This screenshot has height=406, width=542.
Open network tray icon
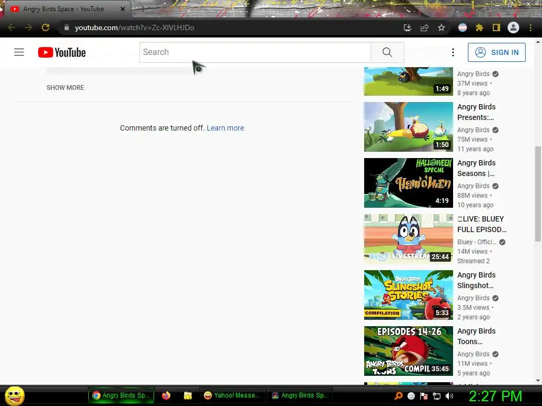(437, 396)
